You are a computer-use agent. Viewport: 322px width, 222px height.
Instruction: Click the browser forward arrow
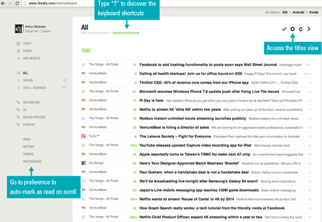(10, 3)
